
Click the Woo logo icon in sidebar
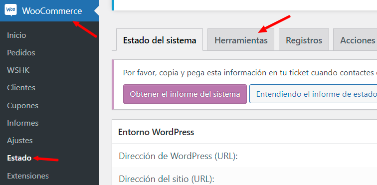(x=10, y=10)
